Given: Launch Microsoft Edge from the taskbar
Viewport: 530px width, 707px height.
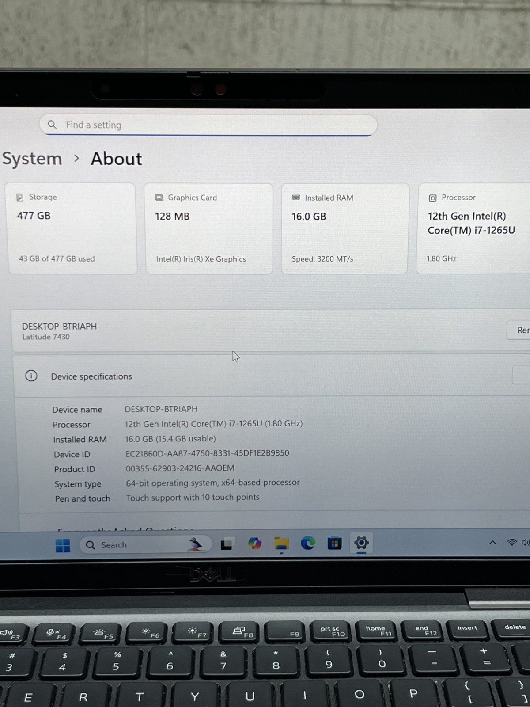Looking at the screenshot, I should tap(308, 543).
